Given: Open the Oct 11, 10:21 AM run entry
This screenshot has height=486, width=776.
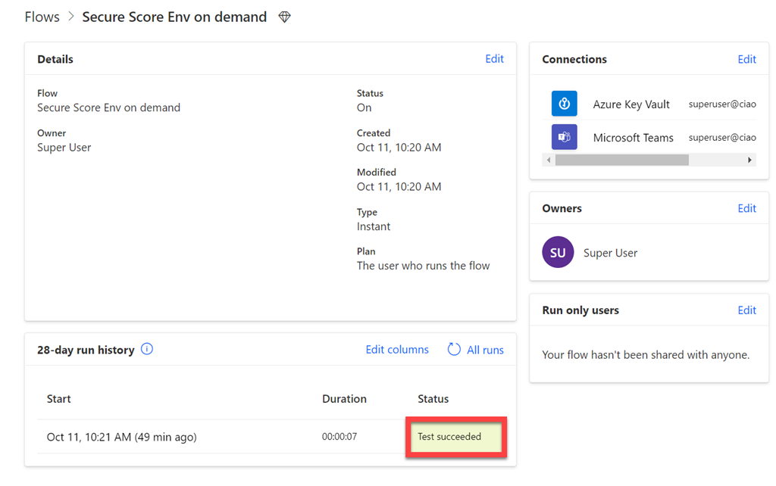Looking at the screenshot, I should point(121,437).
